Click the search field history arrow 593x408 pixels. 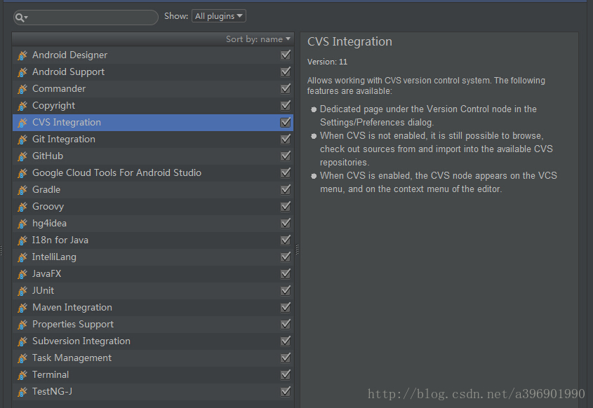coord(27,18)
